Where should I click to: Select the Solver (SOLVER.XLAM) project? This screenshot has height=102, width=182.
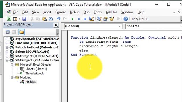pyautogui.click(x=32, y=52)
